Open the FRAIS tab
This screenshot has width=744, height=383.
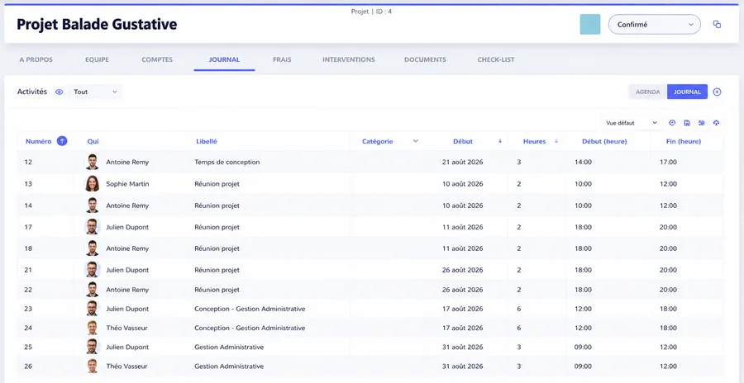click(x=282, y=59)
